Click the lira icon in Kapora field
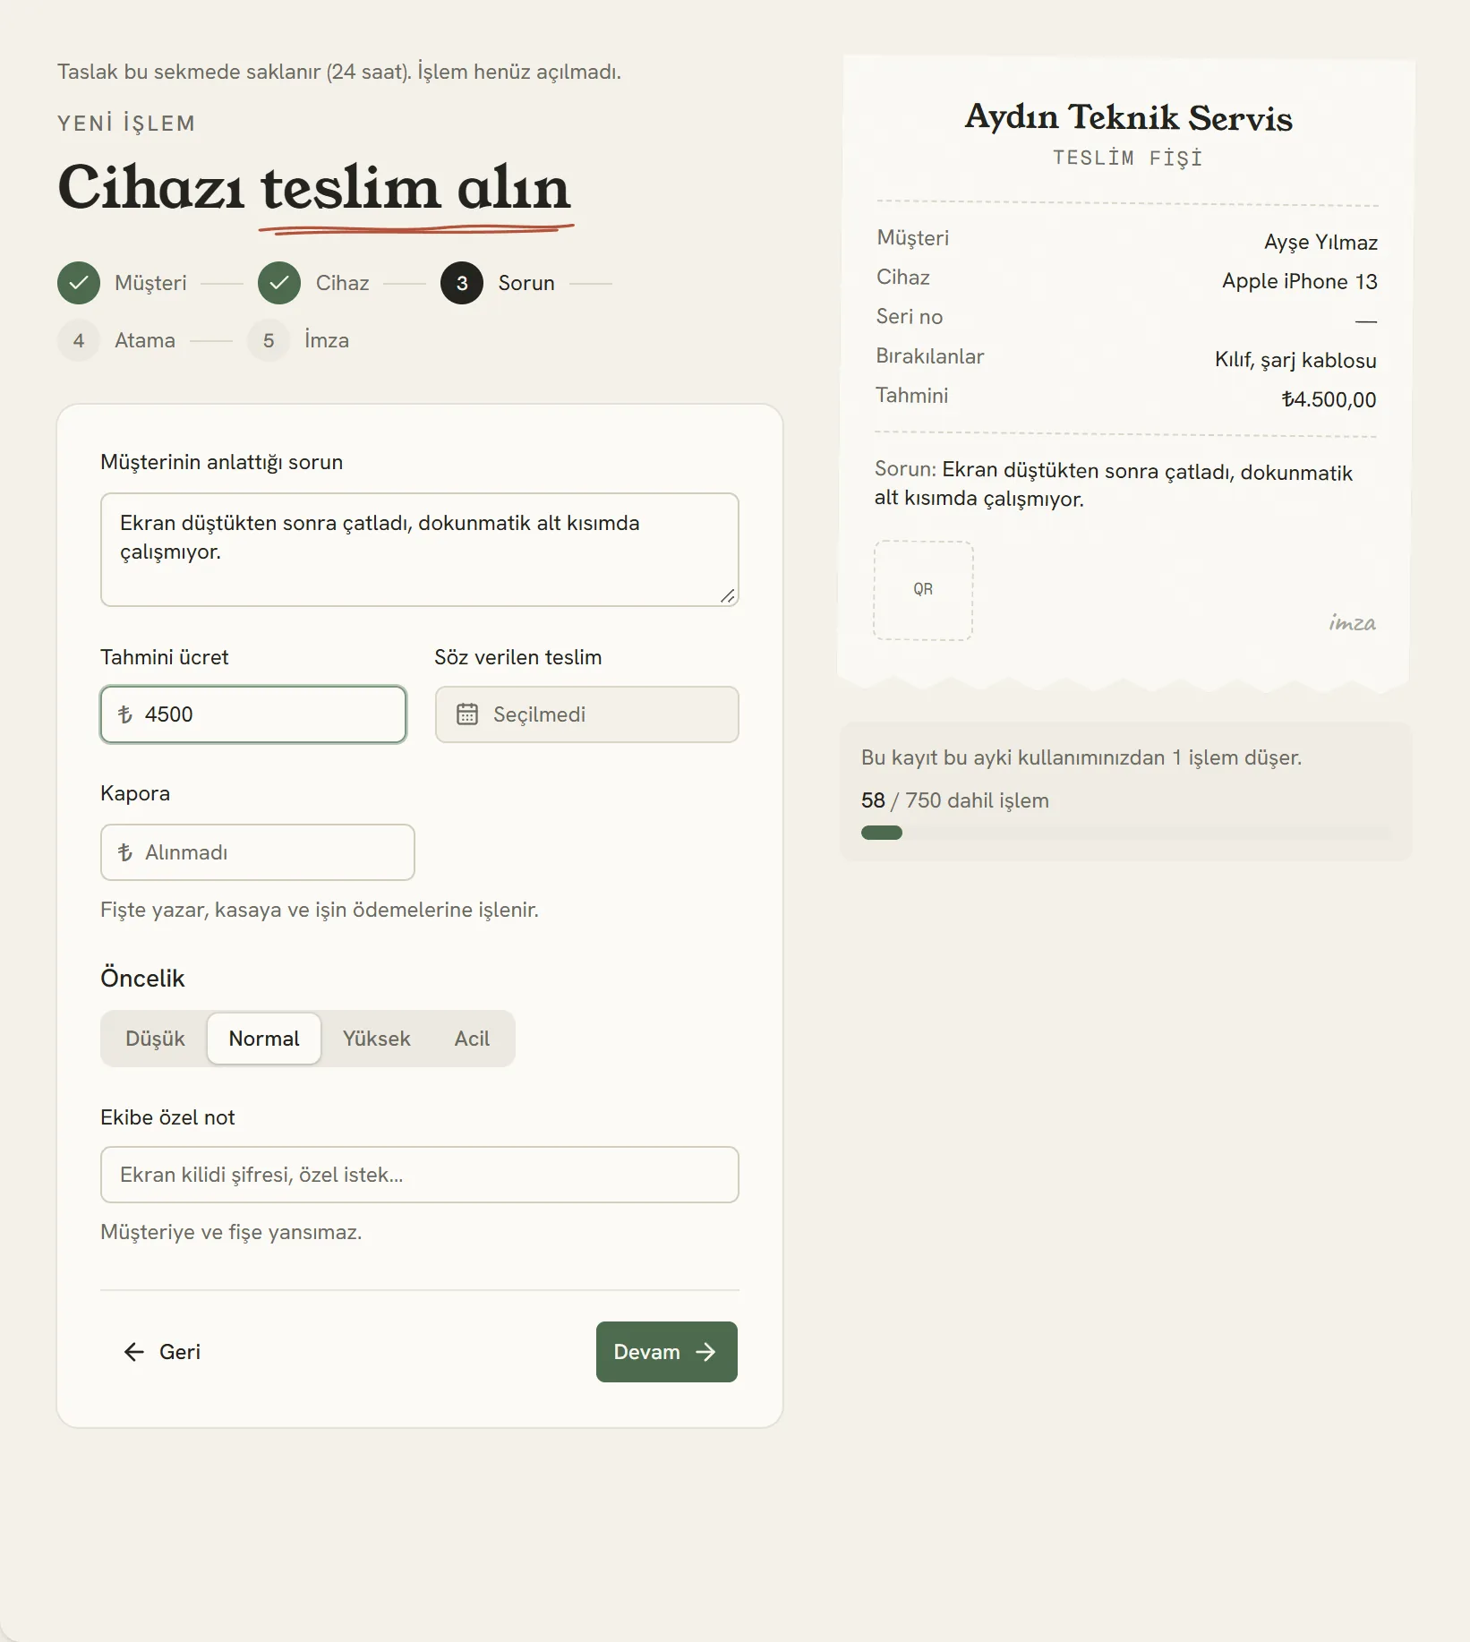The width and height of the screenshot is (1470, 1642). pyautogui.click(x=125, y=851)
